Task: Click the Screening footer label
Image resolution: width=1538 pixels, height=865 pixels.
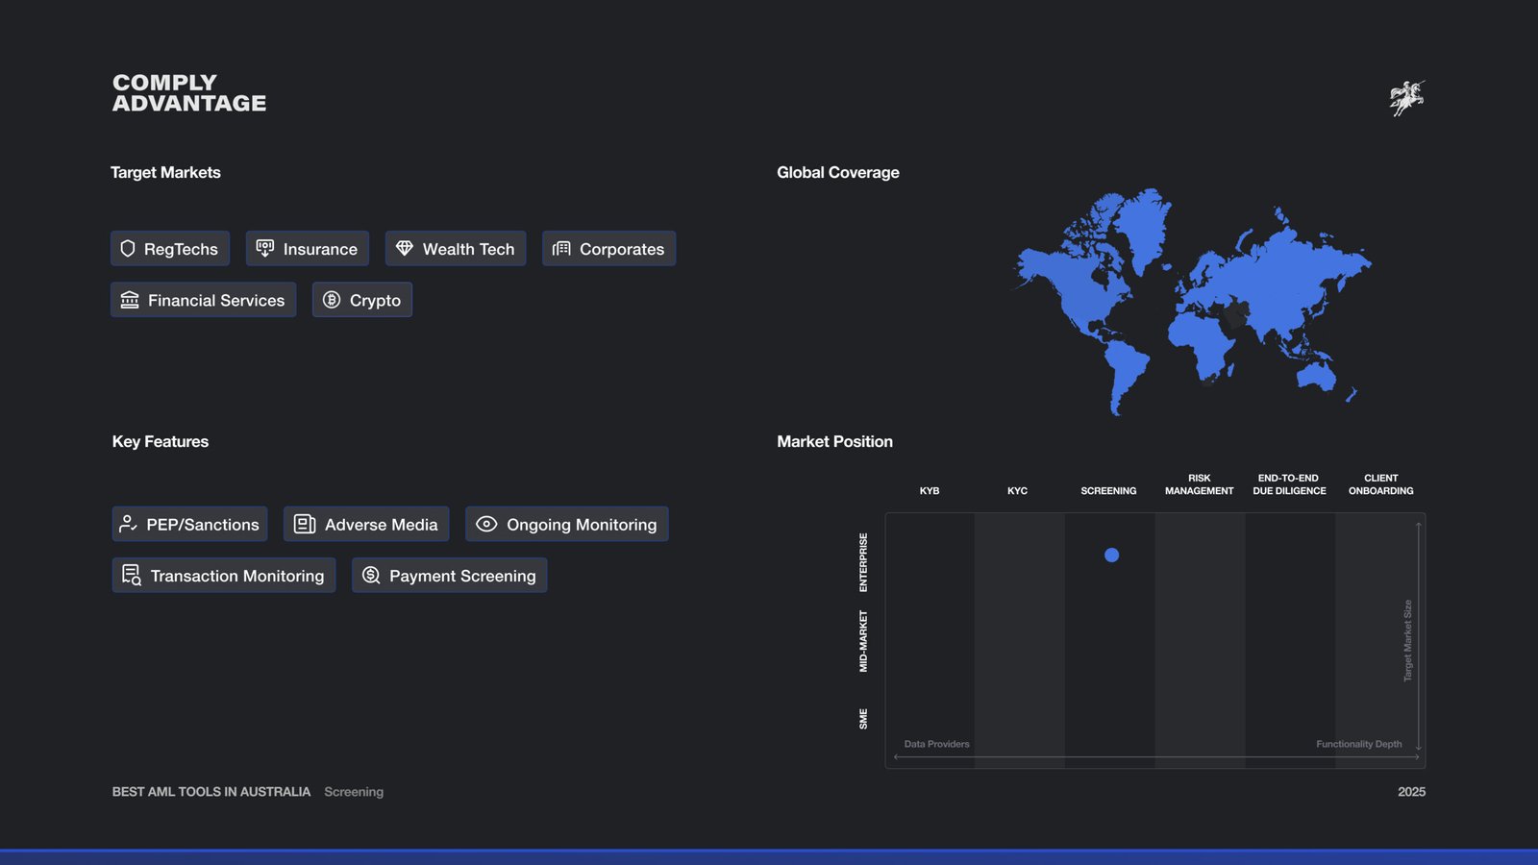Action: 354,792
